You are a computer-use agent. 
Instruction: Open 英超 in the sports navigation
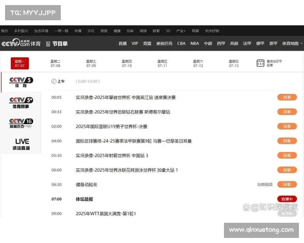(234, 44)
